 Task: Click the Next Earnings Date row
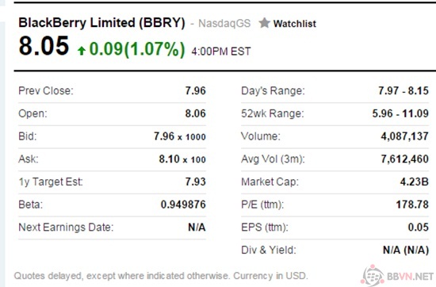tap(112, 228)
